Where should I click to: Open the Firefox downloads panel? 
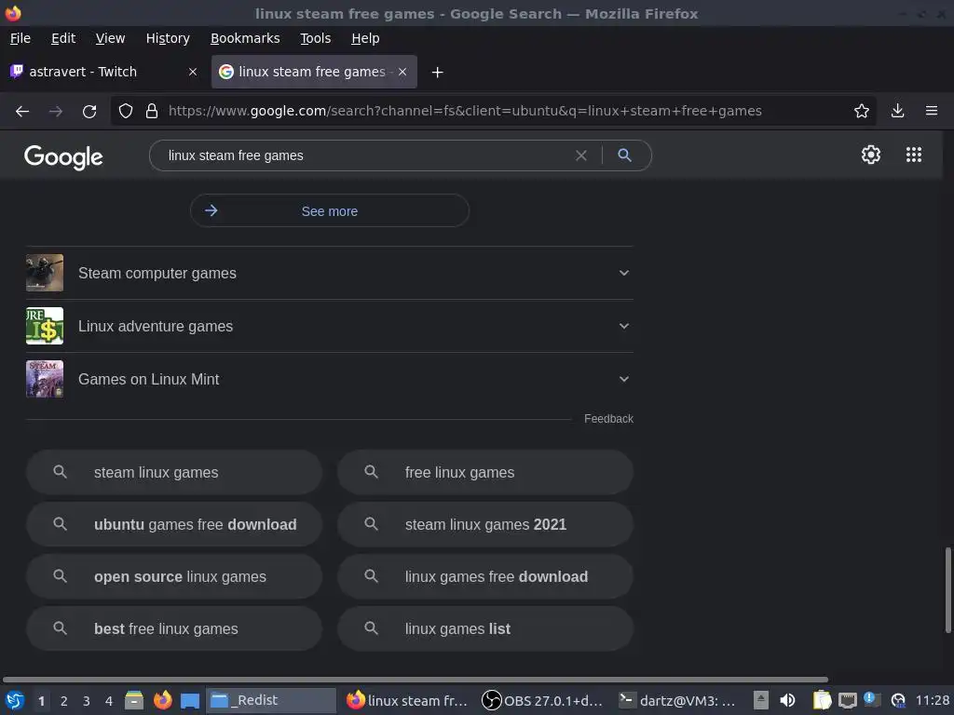[897, 111]
